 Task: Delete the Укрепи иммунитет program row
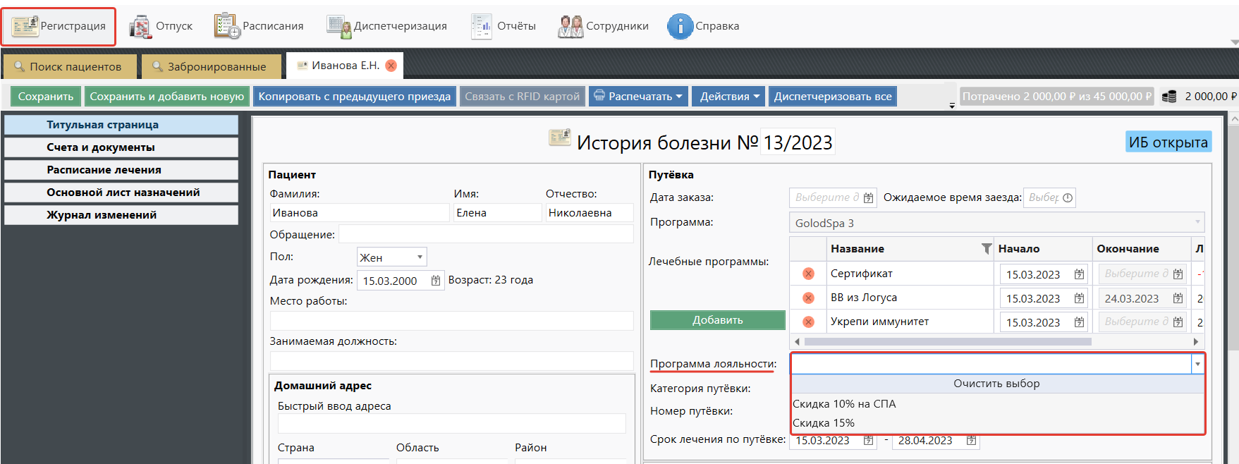808,322
